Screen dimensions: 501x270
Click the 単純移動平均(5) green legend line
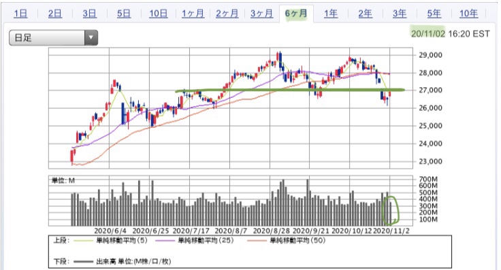[83, 240]
